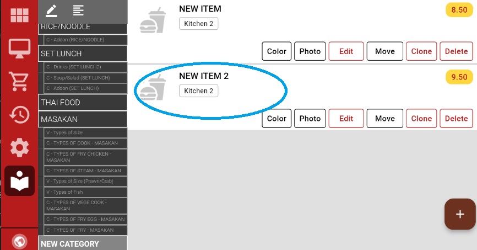The height and width of the screenshot is (250, 477).
Task: Open the history clock icon
Action: tap(19, 115)
